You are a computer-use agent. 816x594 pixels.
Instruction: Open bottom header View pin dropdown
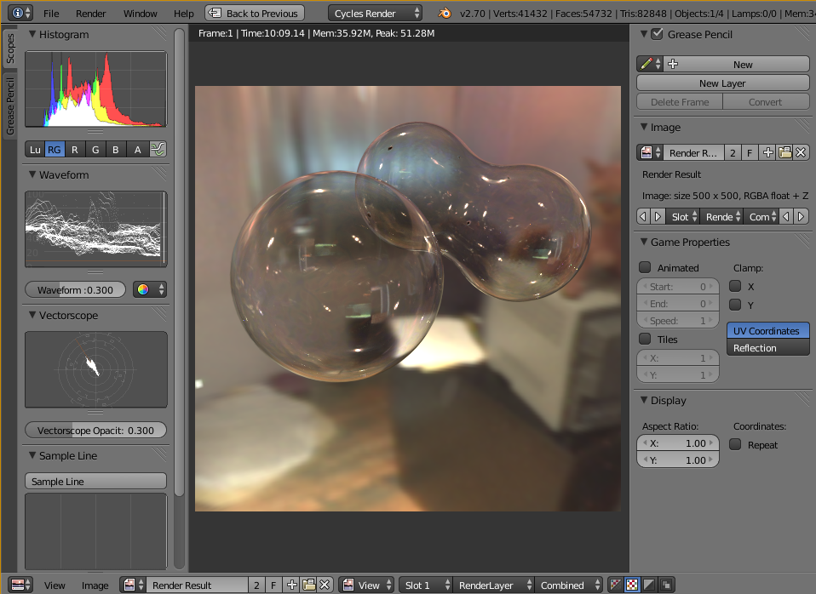pyautogui.click(x=366, y=585)
